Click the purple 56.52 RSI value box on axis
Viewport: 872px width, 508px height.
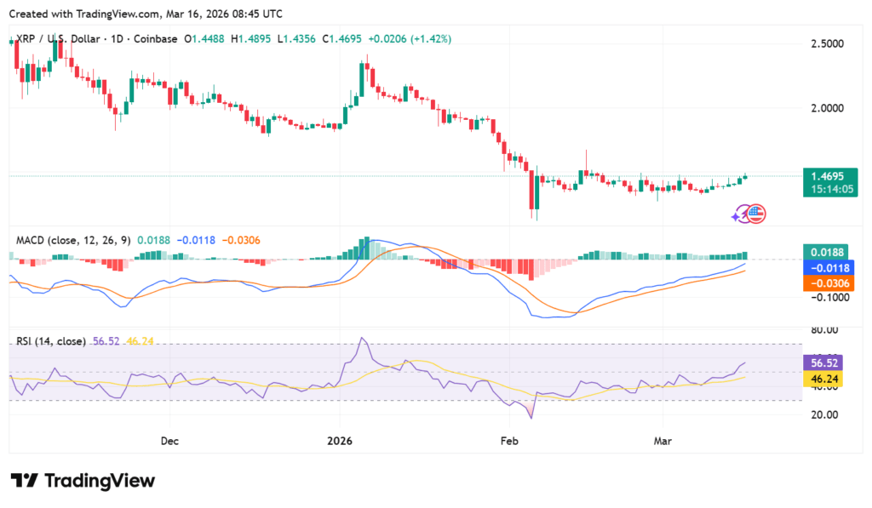point(823,362)
